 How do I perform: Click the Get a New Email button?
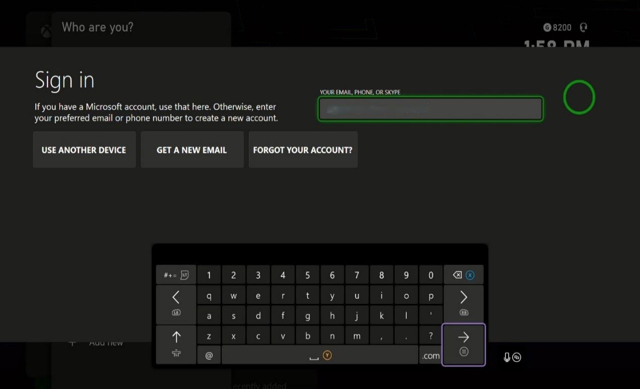point(192,150)
